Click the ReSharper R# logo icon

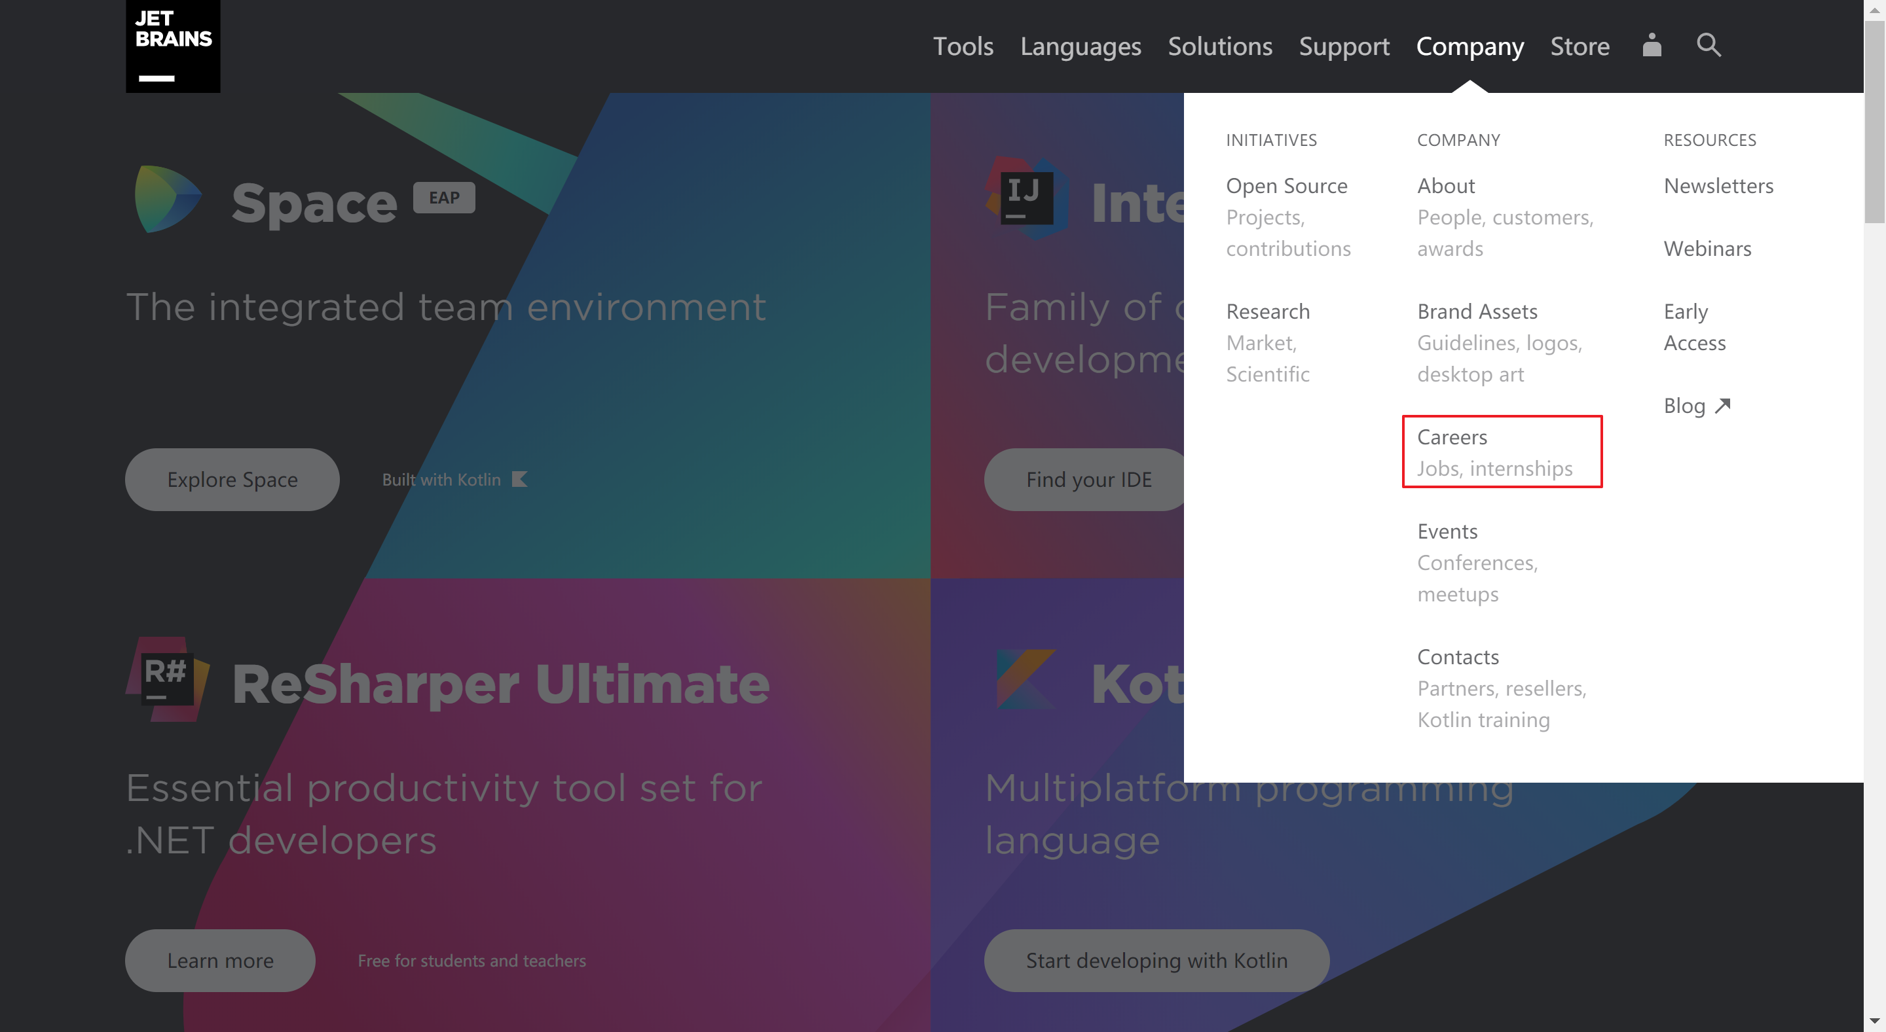pos(168,679)
